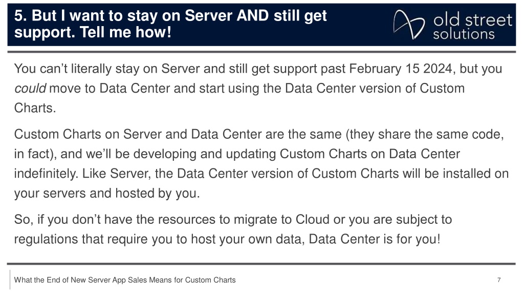This screenshot has width=524, height=295.
Task: Click the word 'Charts.' ending first paragraph
Action: click(x=35, y=108)
